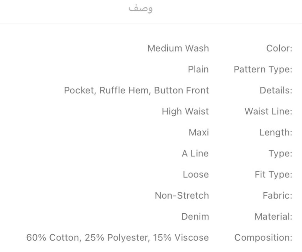The height and width of the screenshot is (252, 302).
Task: Click the Color: label
Action: pos(279,48)
